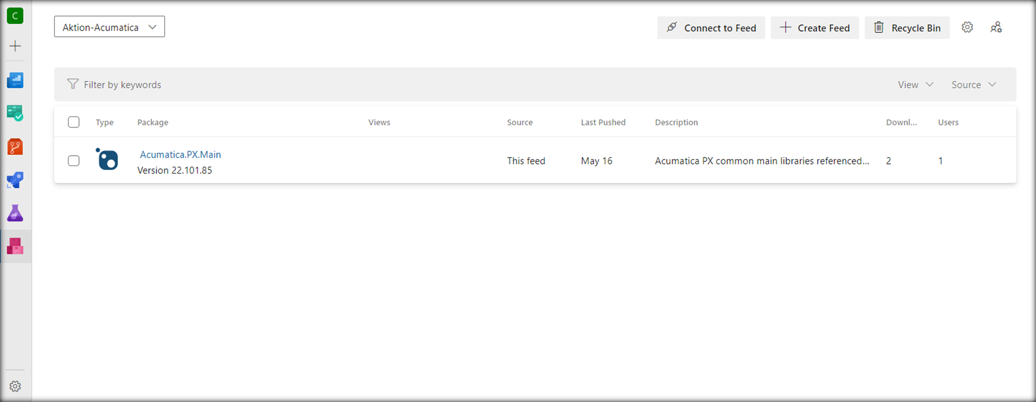Open the project home C icon
The image size is (1036, 402).
(15, 16)
